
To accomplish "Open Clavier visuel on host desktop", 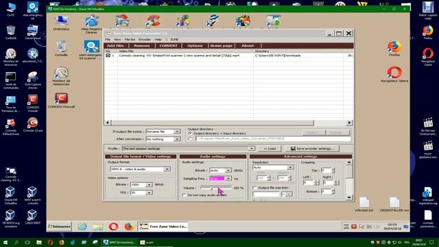I will tap(33, 32).
